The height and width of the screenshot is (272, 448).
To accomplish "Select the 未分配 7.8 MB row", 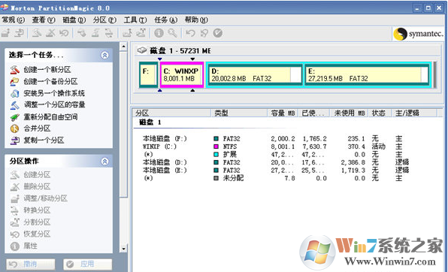I will (x=277, y=178).
